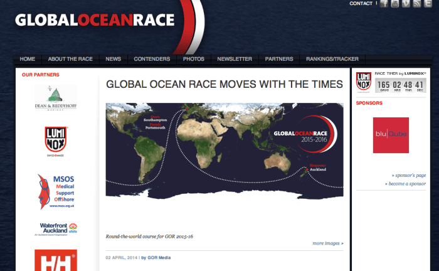Viewport: 439px width, 271px height.
Task: Click the Dean & Reddyhoff partner logo
Action: point(56,98)
